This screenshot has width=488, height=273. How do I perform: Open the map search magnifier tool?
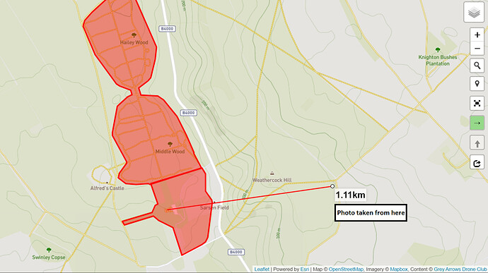tap(477, 66)
